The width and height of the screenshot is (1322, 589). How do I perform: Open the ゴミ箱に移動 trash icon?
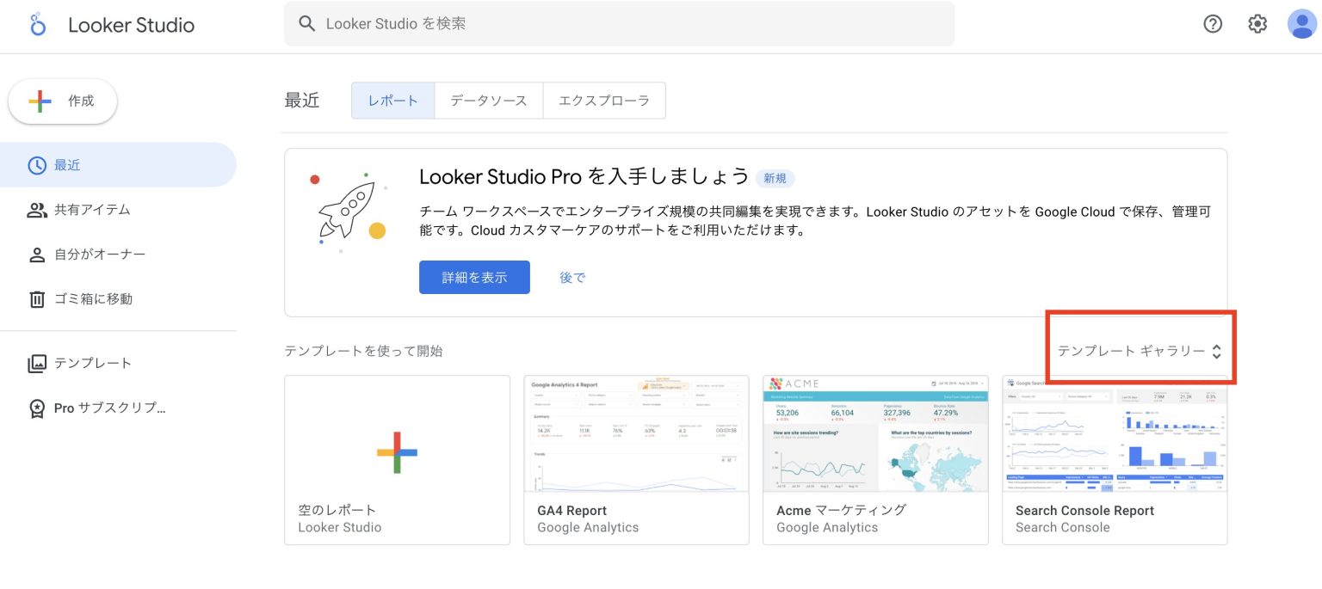click(x=38, y=298)
